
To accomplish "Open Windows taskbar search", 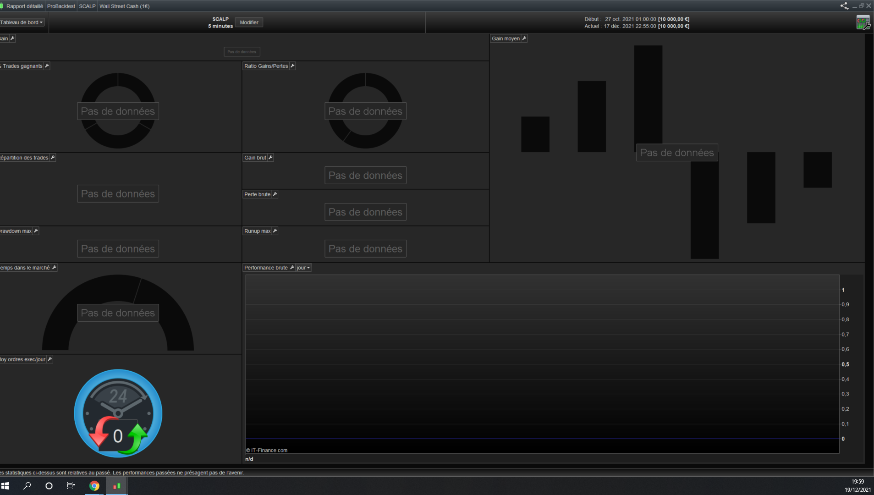I will coord(27,486).
